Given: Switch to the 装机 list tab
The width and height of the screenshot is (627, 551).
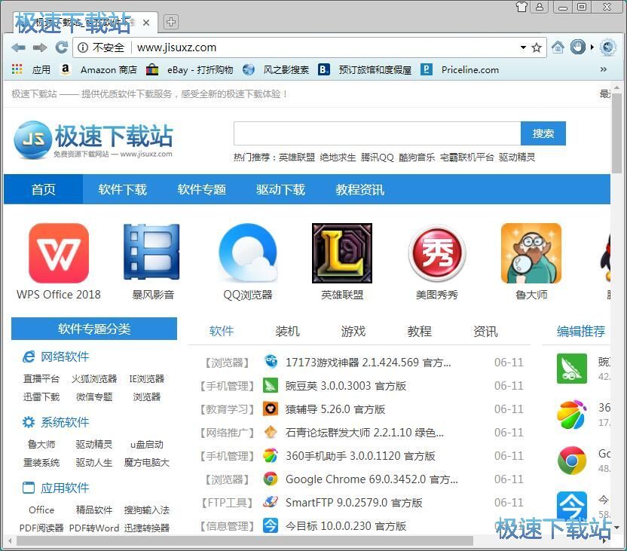Looking at the screenshot, I should click(x=287, y=331).
